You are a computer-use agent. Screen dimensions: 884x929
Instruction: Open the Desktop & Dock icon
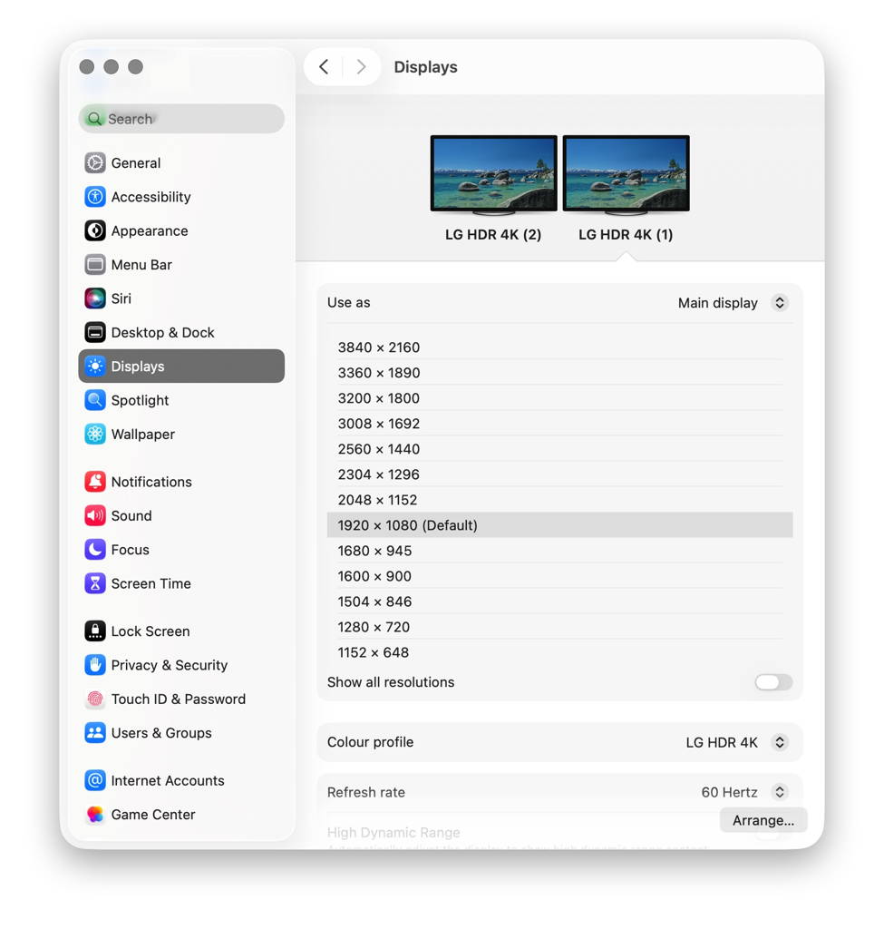[x=94, y=332]
